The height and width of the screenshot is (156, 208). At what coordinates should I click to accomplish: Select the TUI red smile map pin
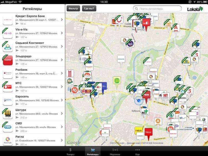point(120,20)
